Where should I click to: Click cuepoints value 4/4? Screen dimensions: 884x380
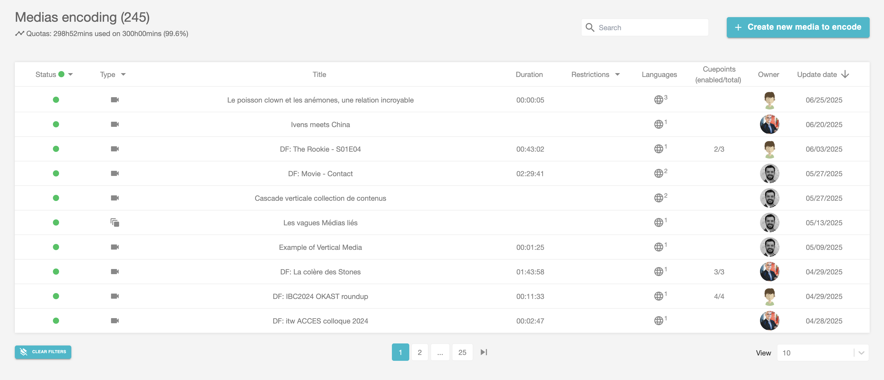pos(719,296)
